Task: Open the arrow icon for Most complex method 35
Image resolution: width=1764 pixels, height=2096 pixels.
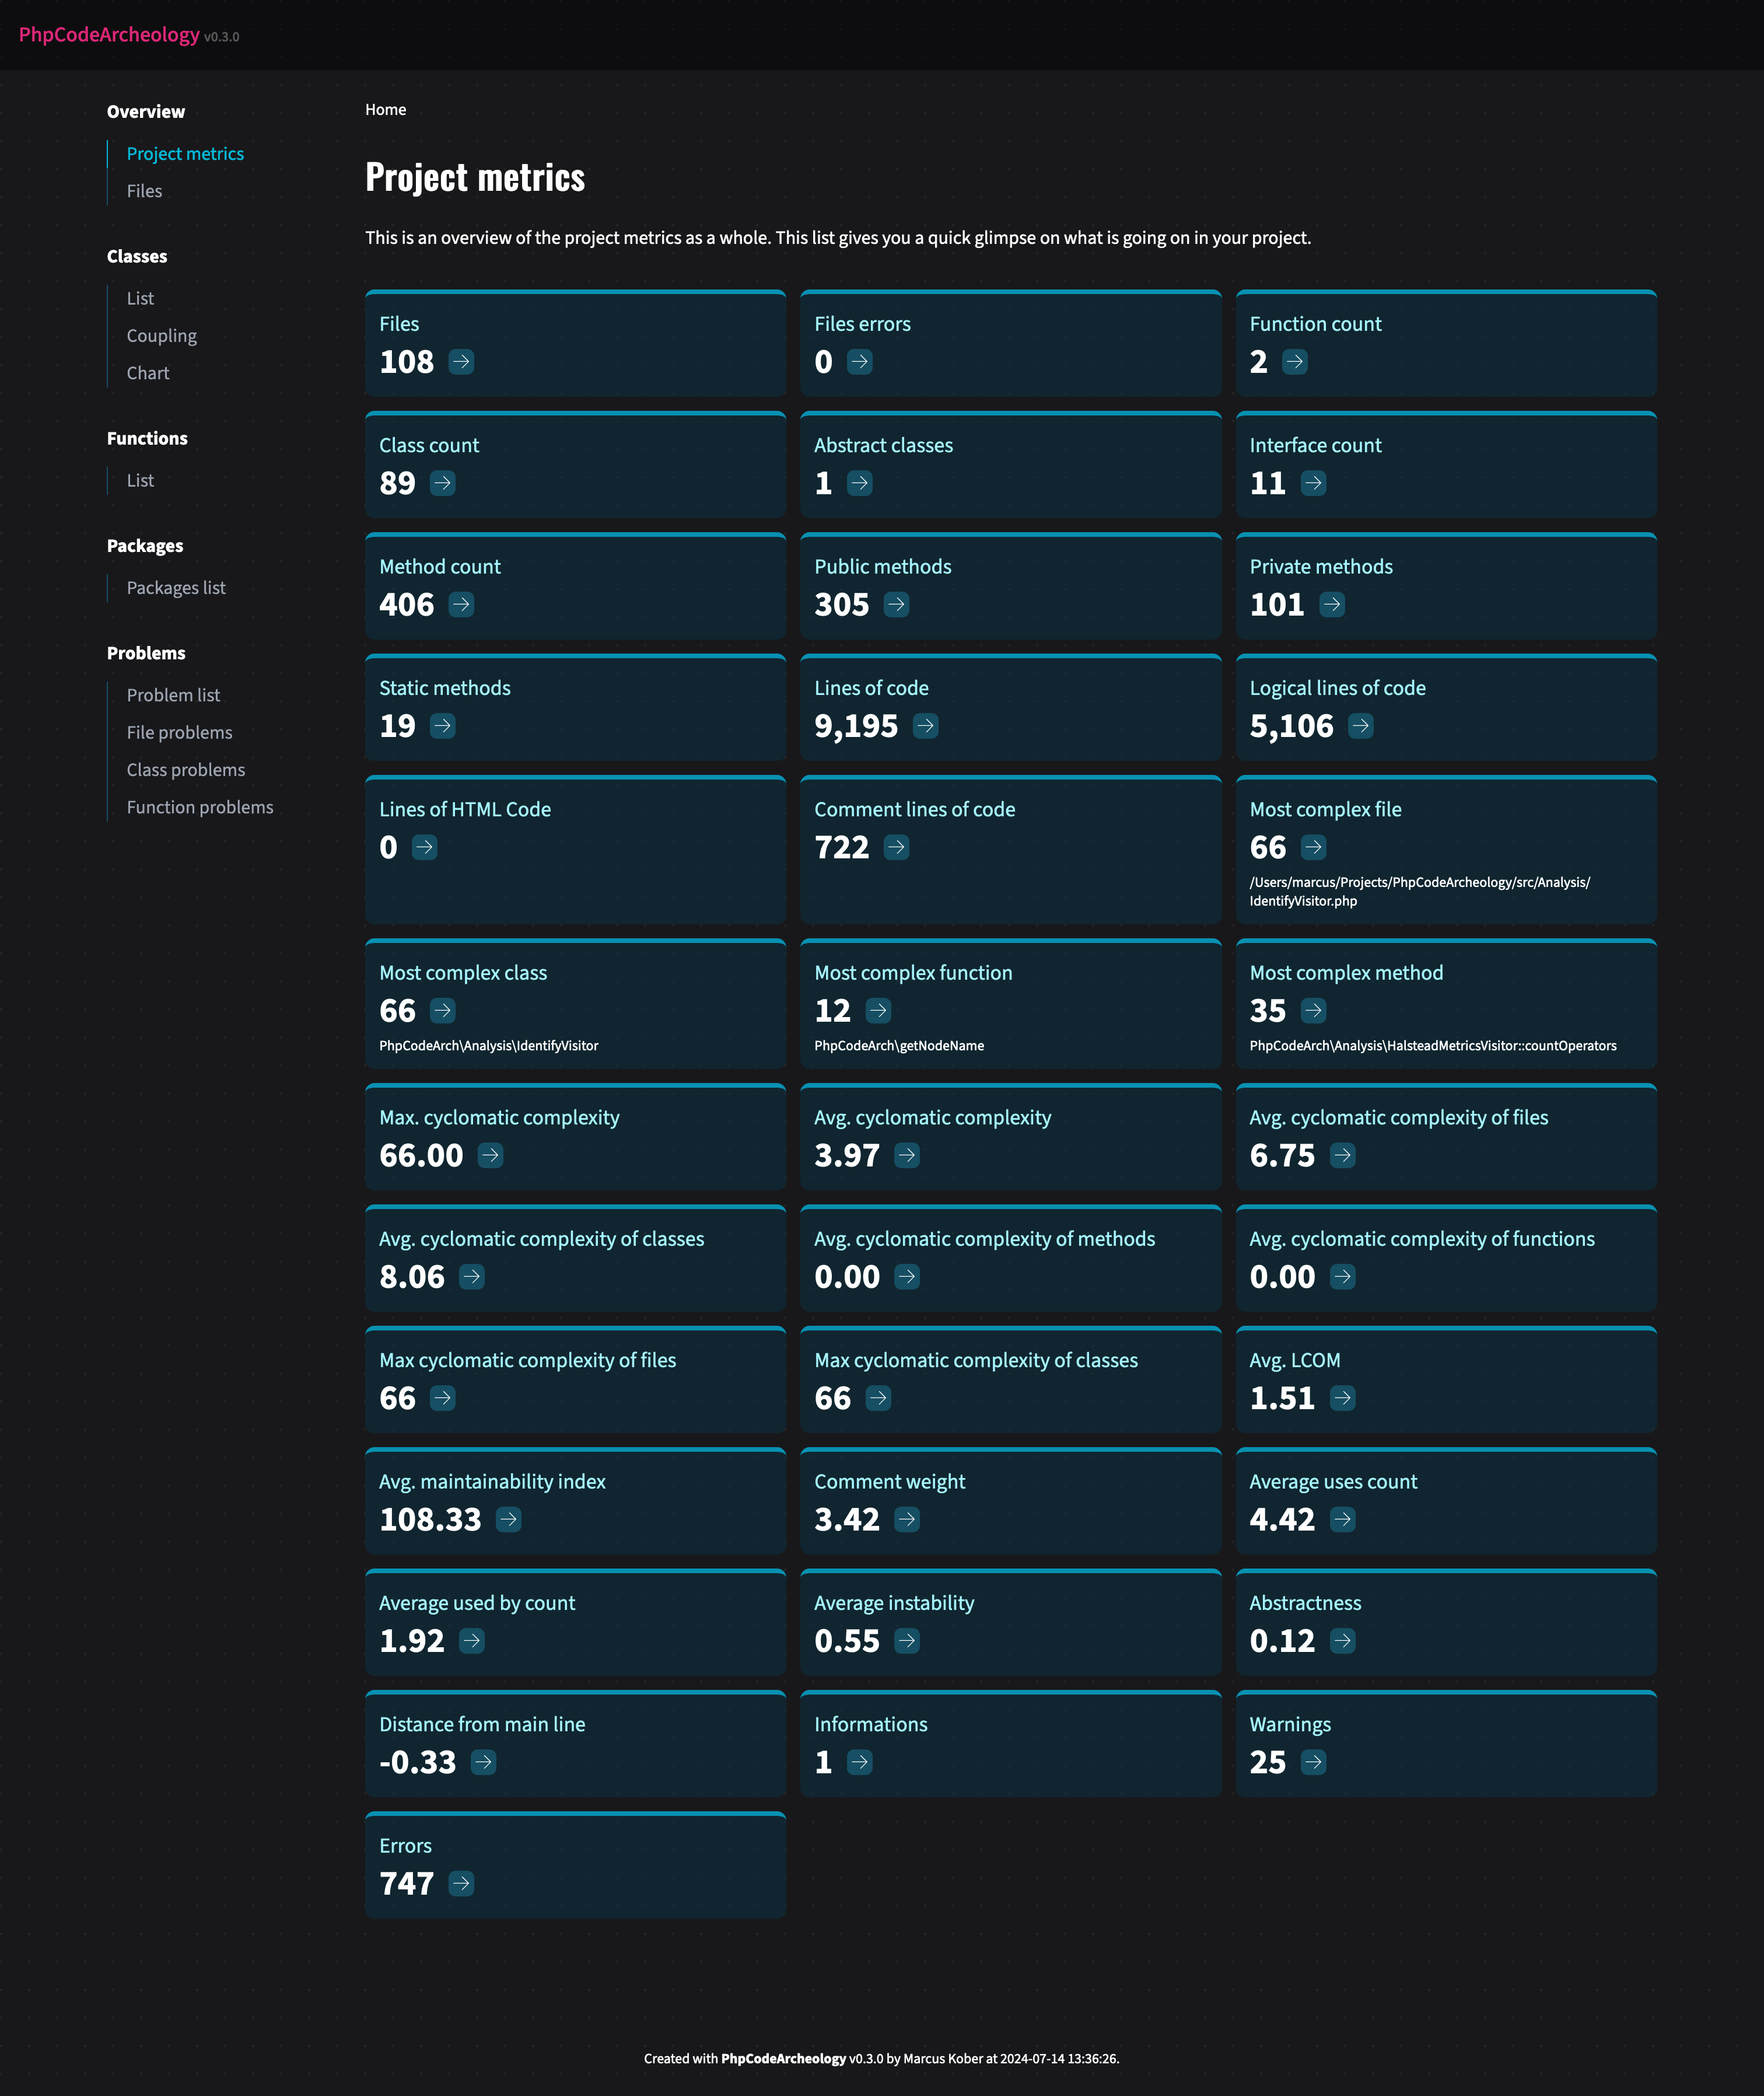Action: tap(1313, 1011)
